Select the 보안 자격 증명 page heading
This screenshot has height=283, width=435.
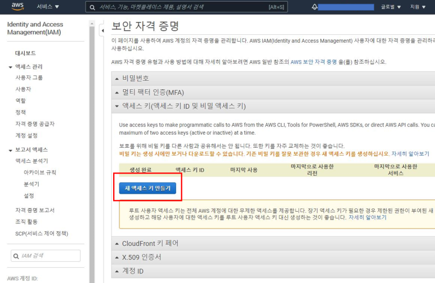coord(145,26)
